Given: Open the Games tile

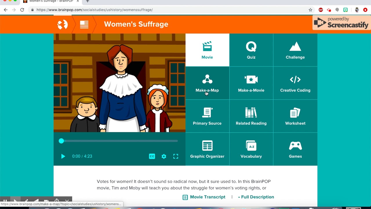Looking at the screenshot, I should pyautogui.click(x=295, y=149).
